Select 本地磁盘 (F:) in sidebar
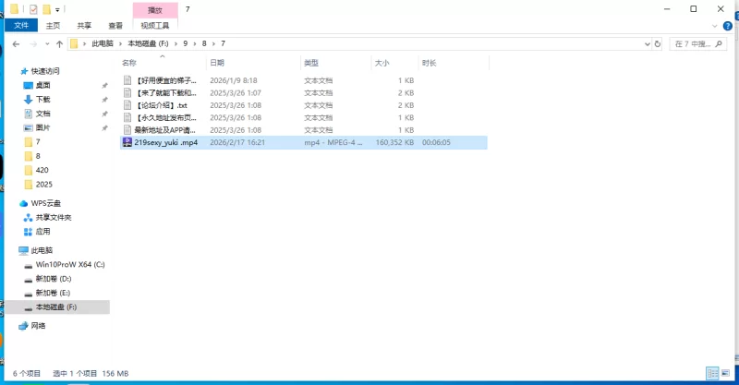Screen dimensions: 739x385 (x=55, y=307)
